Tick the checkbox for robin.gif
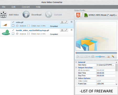118x95 pixels. [x=13, y=26]
